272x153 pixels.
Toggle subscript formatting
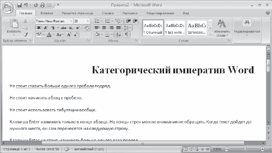pos(71,28)
